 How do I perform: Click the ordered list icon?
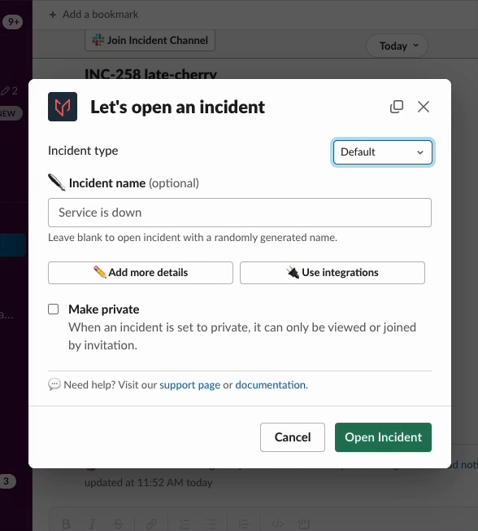185,524
